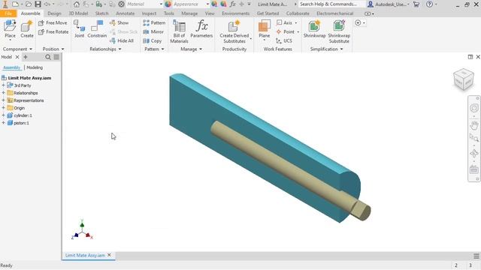Click Show relationships
The width and height of the screenshot is (481, 270).
point(119,22)
